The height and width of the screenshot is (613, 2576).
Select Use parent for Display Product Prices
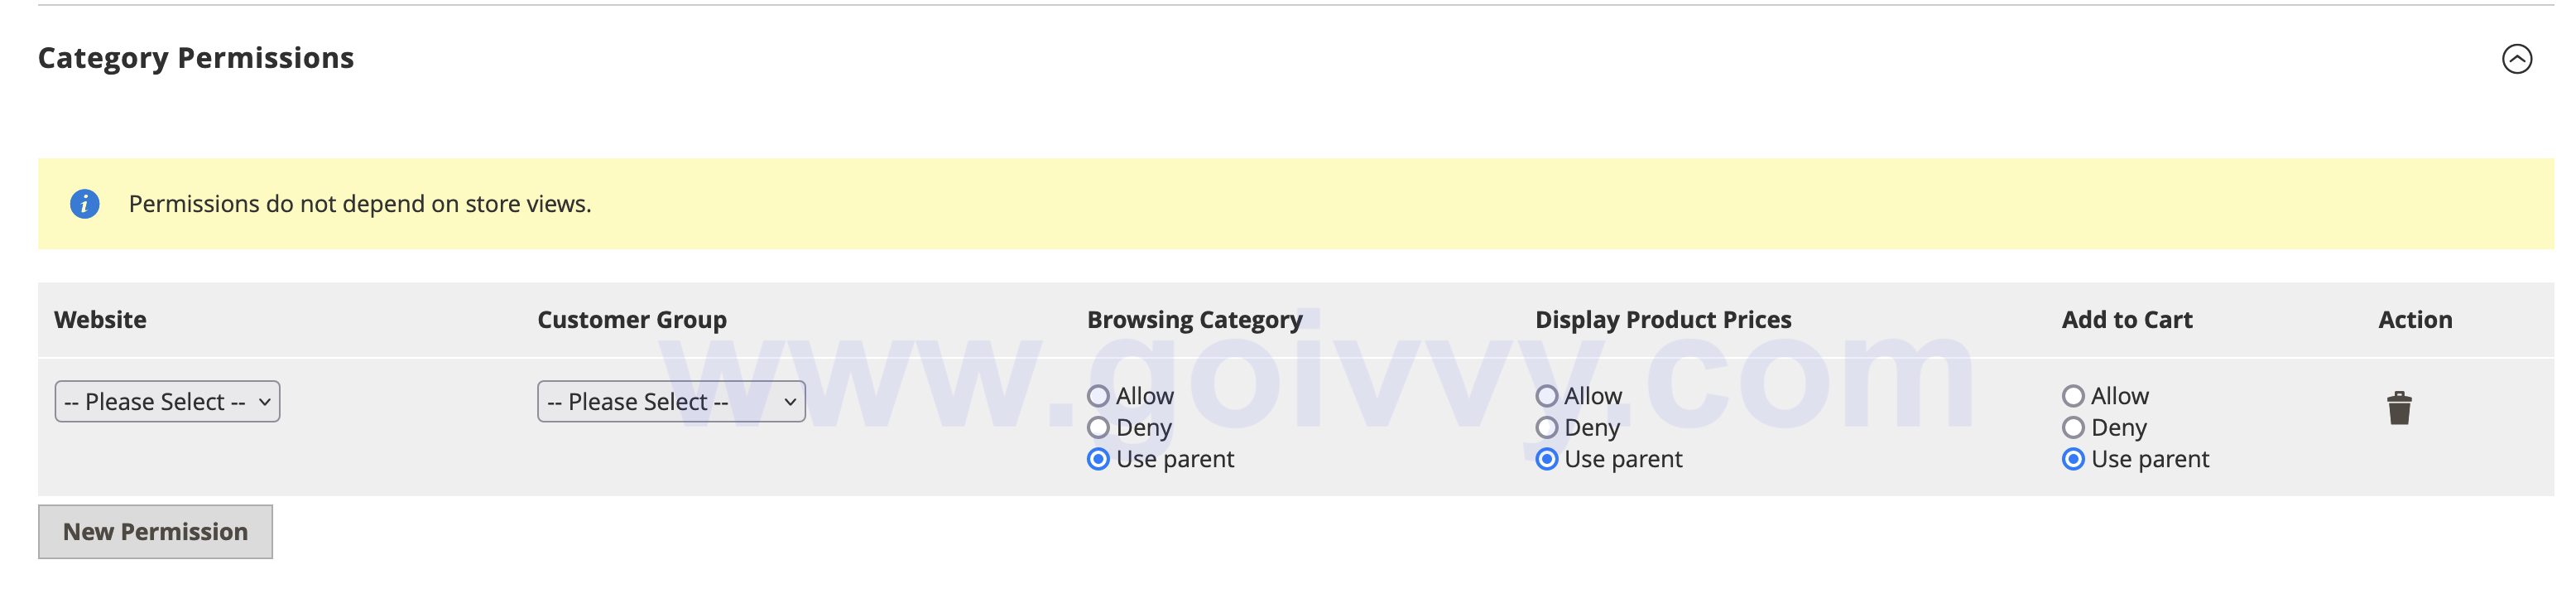(1547, 459)
